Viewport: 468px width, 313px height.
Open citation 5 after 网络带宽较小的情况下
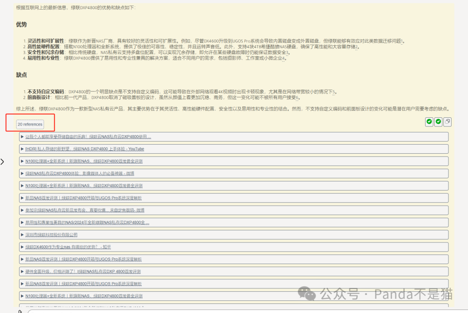(334, 92)
